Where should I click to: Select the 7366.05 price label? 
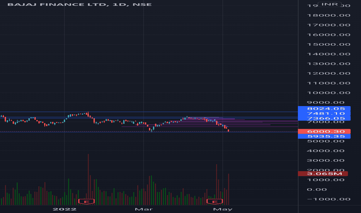click(324, 118)
